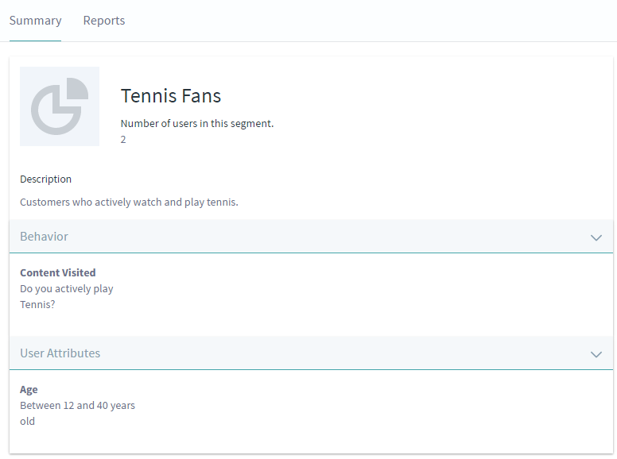
Task: Click 'Do you actively play Tennis?' text
Action: tap(67, 297)
